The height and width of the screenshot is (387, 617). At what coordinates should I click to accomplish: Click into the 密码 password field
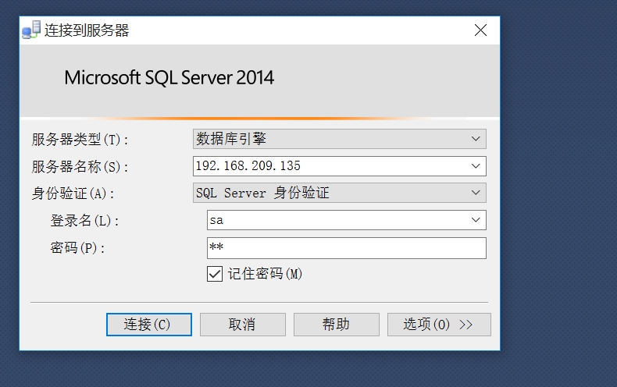(x=346, y=248)
